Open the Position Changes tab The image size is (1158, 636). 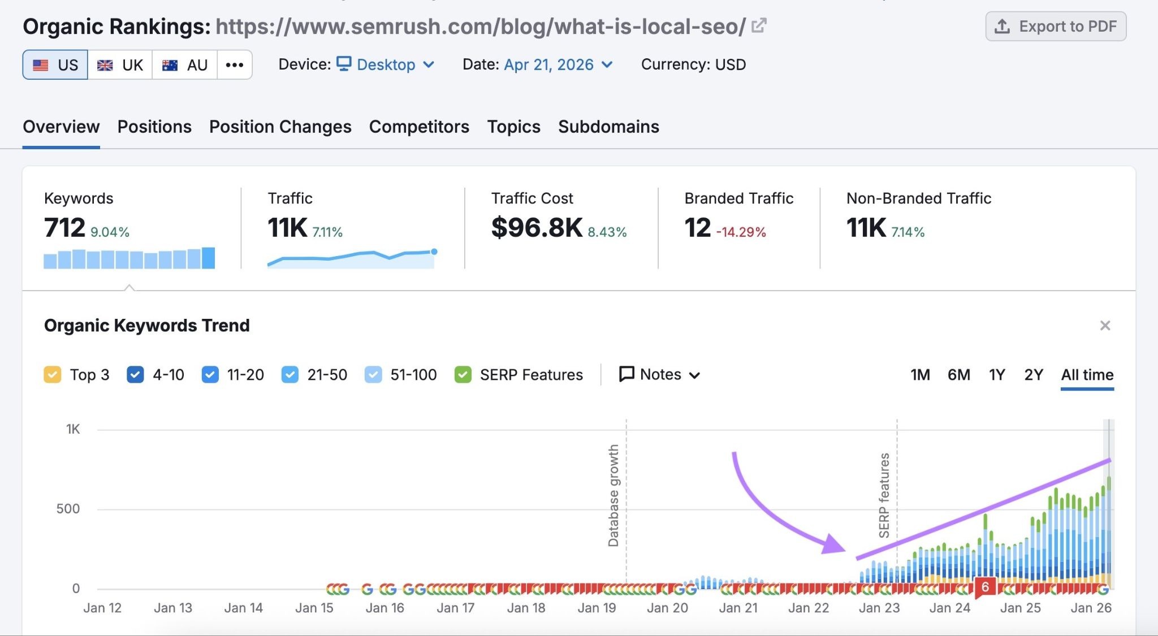click(280, 127)
